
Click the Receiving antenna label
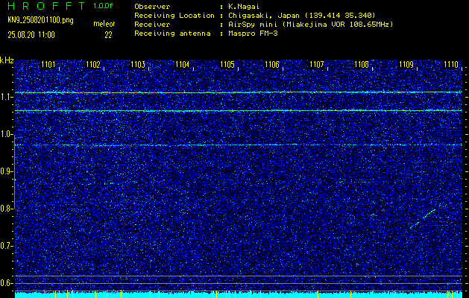point(172,34)
